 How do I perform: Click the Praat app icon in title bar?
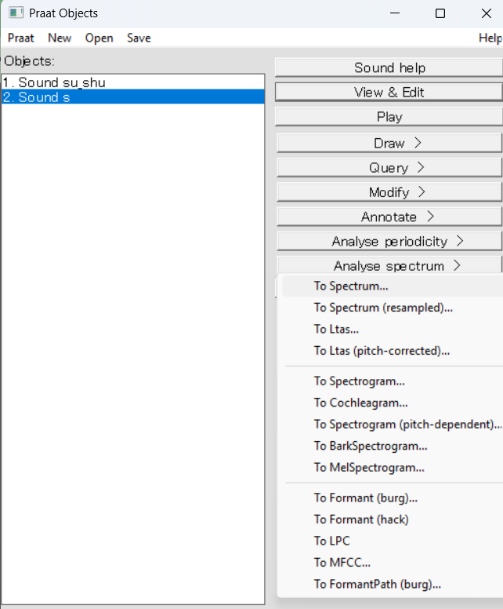[16, 13]
